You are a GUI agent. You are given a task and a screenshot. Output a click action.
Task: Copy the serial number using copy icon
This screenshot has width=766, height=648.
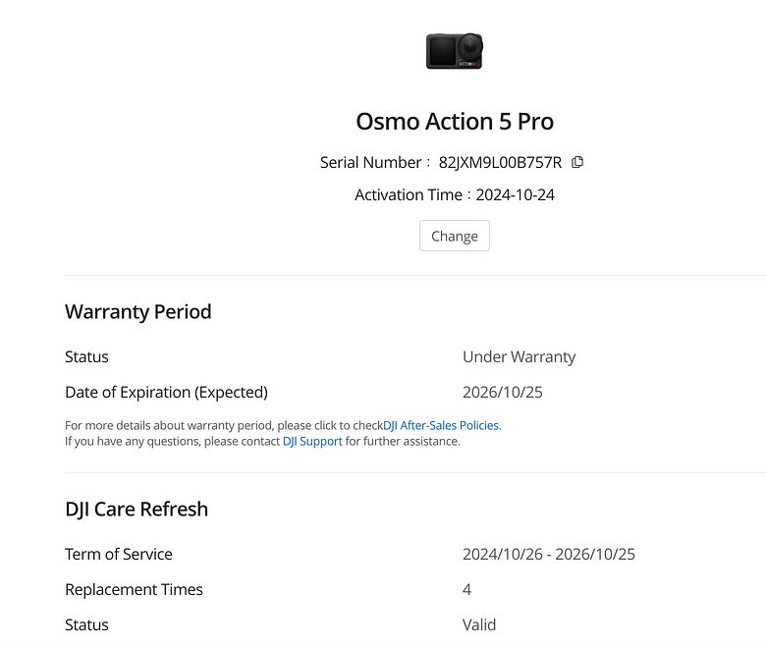tap(577, 162)
